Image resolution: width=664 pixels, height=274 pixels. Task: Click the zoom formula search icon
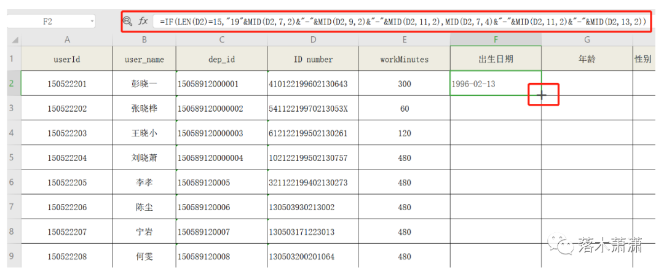pos(127,20)
